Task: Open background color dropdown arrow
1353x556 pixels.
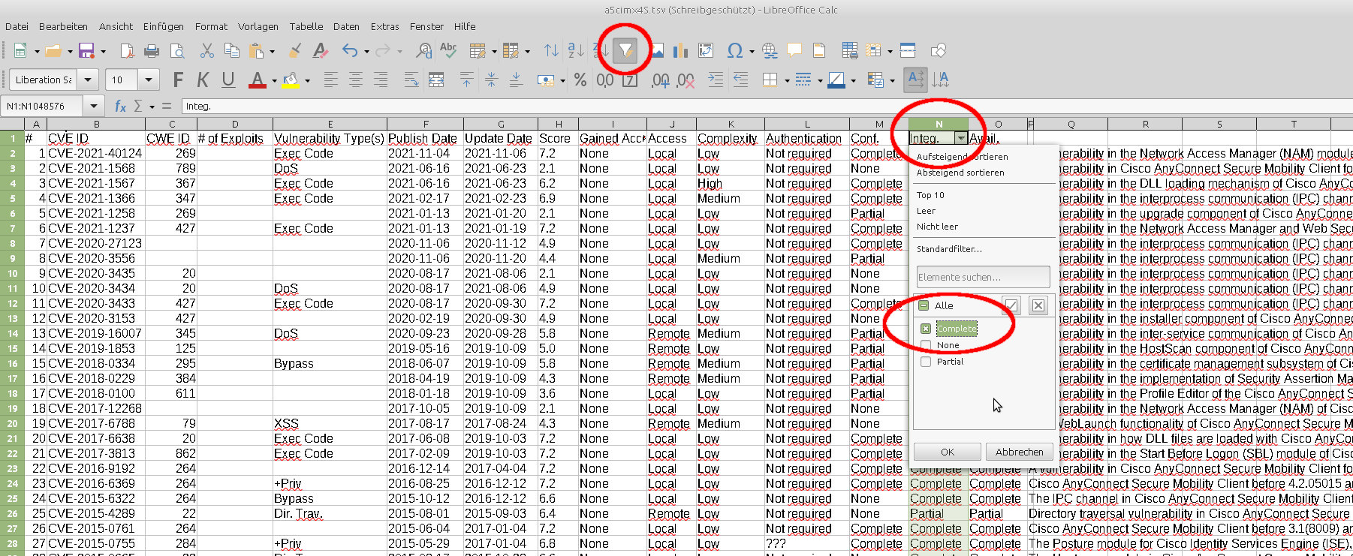Action: (x=307, y=80)
